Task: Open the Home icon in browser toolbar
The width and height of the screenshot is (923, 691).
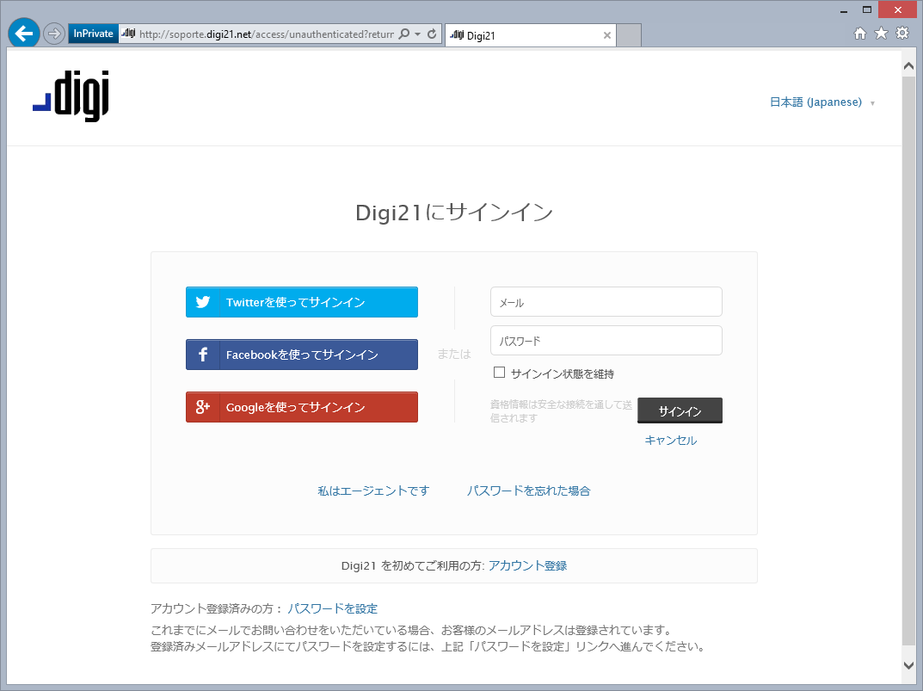Action: 859,34
